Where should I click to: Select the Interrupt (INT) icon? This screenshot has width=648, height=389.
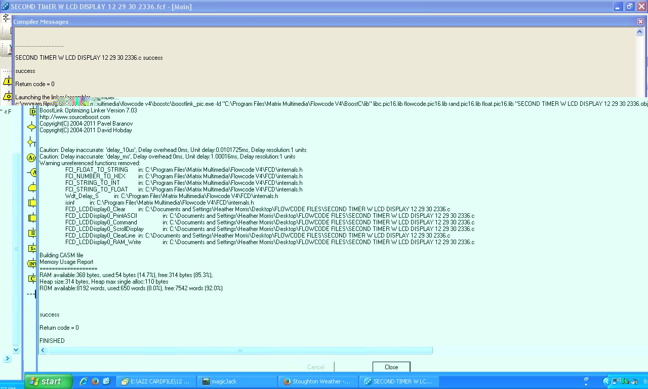point(32,263)
